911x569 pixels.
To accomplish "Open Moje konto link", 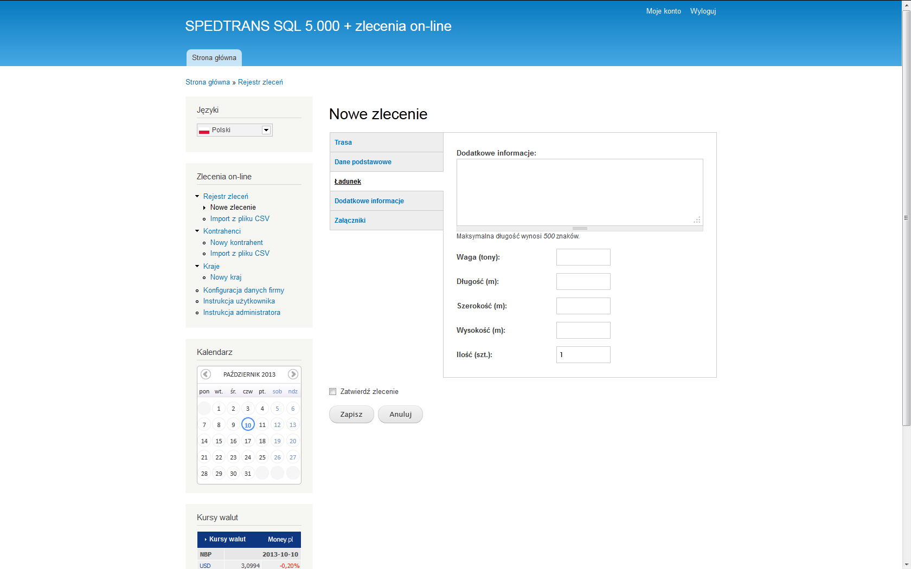I will pos(664,11).
